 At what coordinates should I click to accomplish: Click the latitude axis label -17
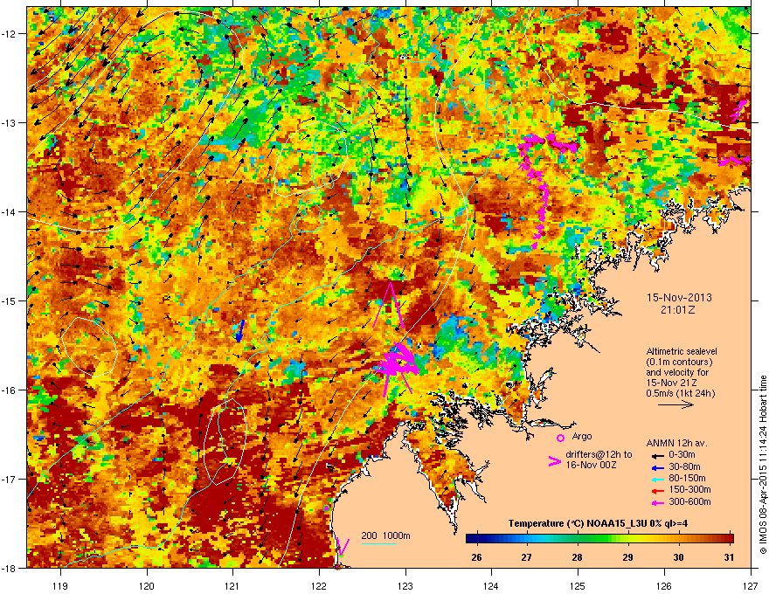10,479
